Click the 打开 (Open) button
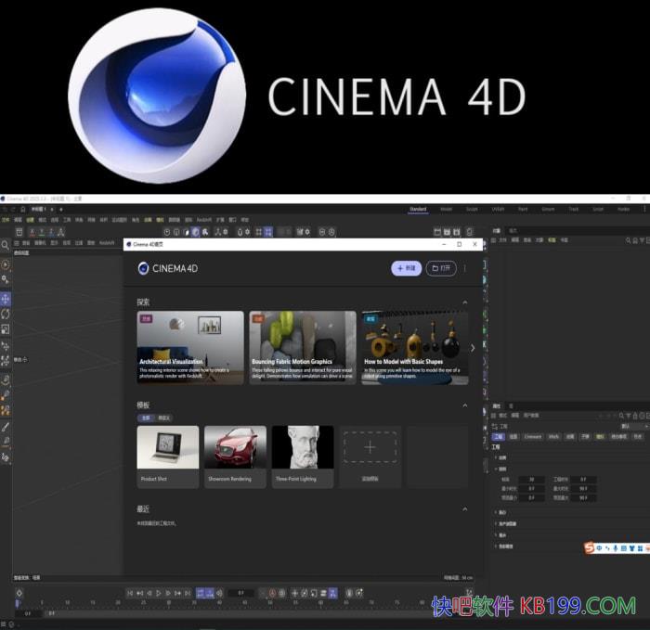This screenshot has height=630, width=650. coord(441,268)
